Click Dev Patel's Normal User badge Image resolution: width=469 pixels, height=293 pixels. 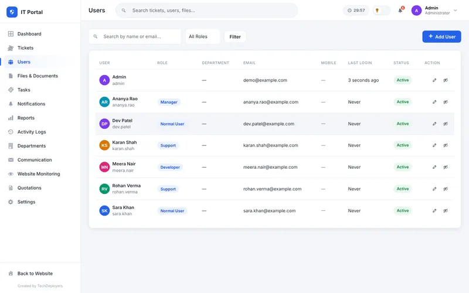[x=172, y=124]
